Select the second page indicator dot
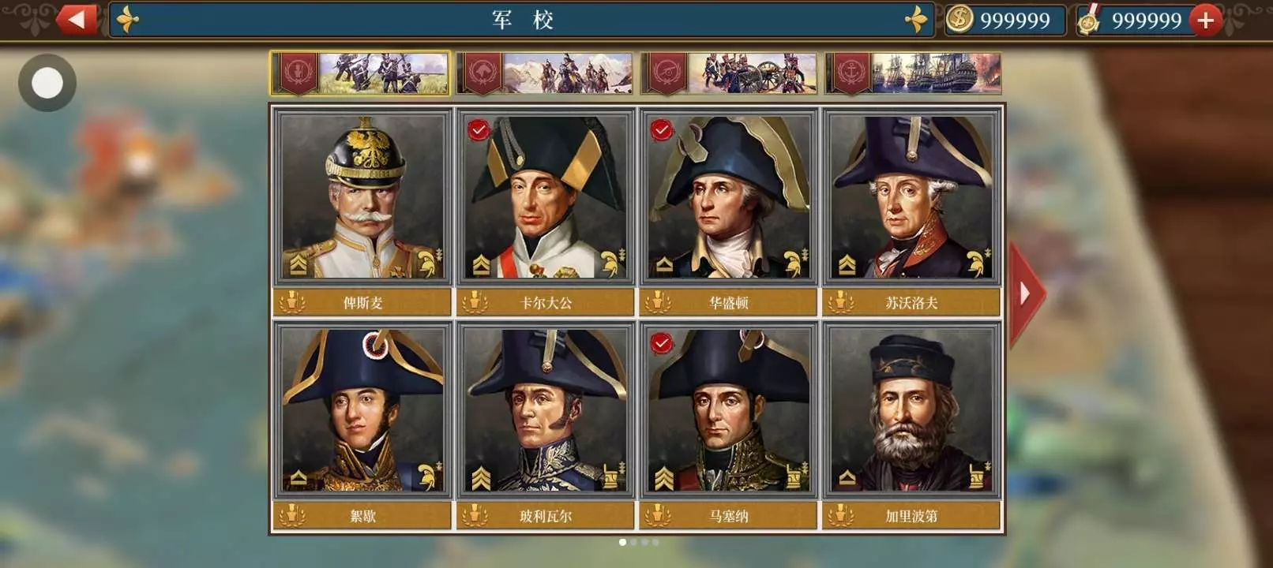This screenshot has width=1273, height=568. (x=633, y=542)
